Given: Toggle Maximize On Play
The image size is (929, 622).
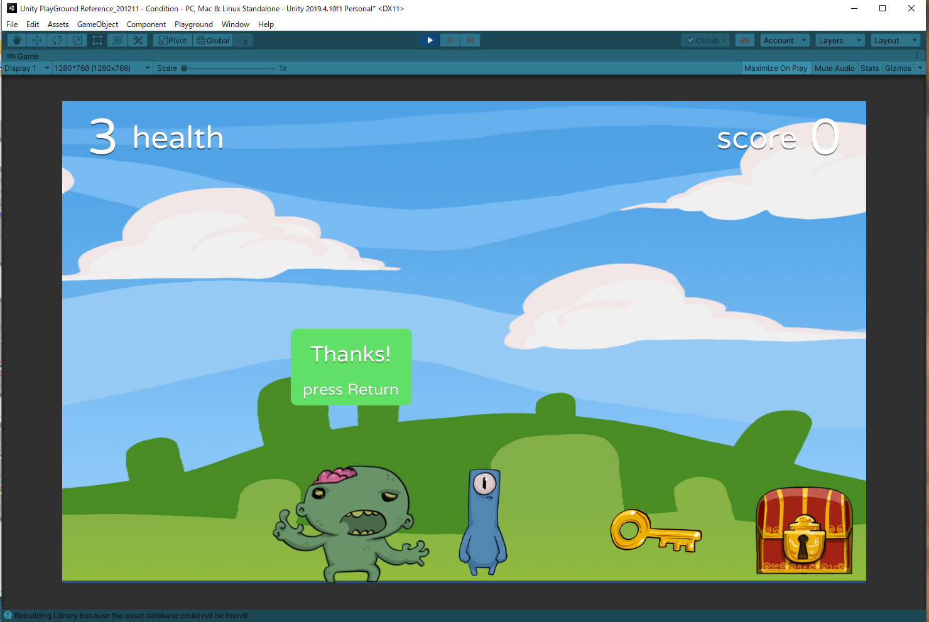Looking at the screenshot, I should [x=776, y=68].
